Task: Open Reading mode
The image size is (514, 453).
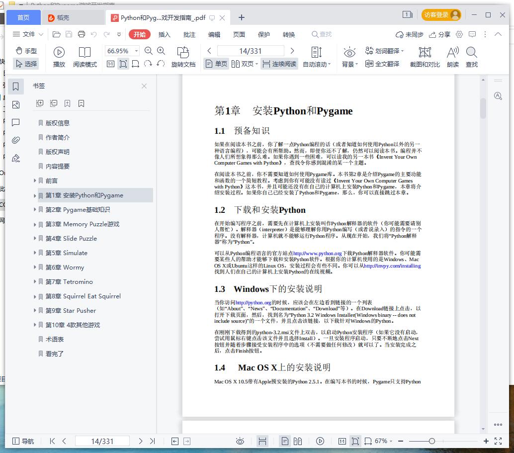Action: coord(85,57)
